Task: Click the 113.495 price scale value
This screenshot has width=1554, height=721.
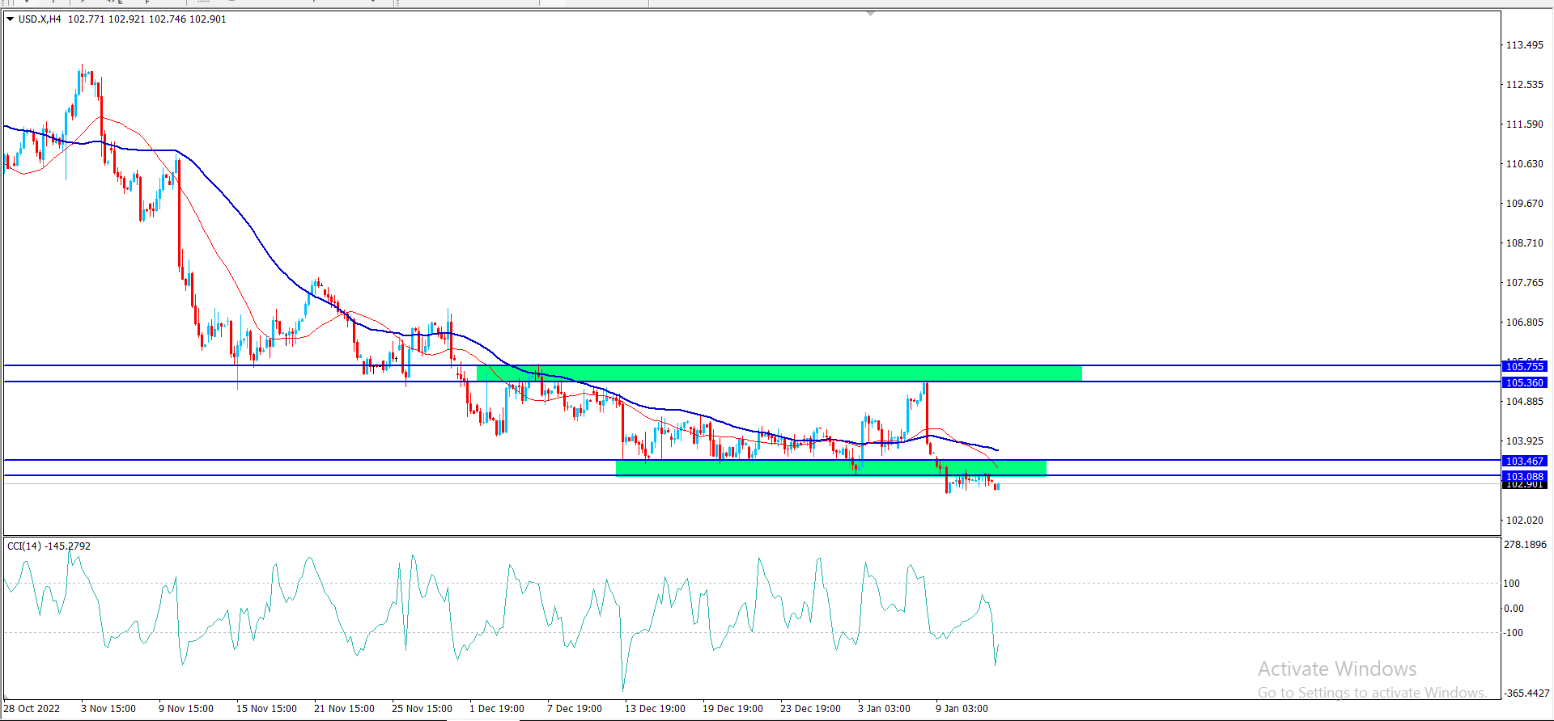Action: (x=1524, y=45)
